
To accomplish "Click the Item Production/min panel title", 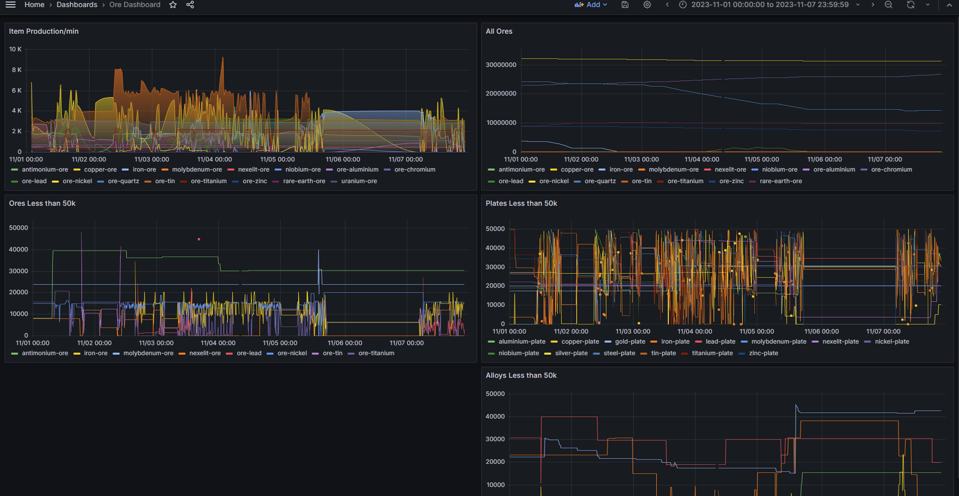I will 44,31.
